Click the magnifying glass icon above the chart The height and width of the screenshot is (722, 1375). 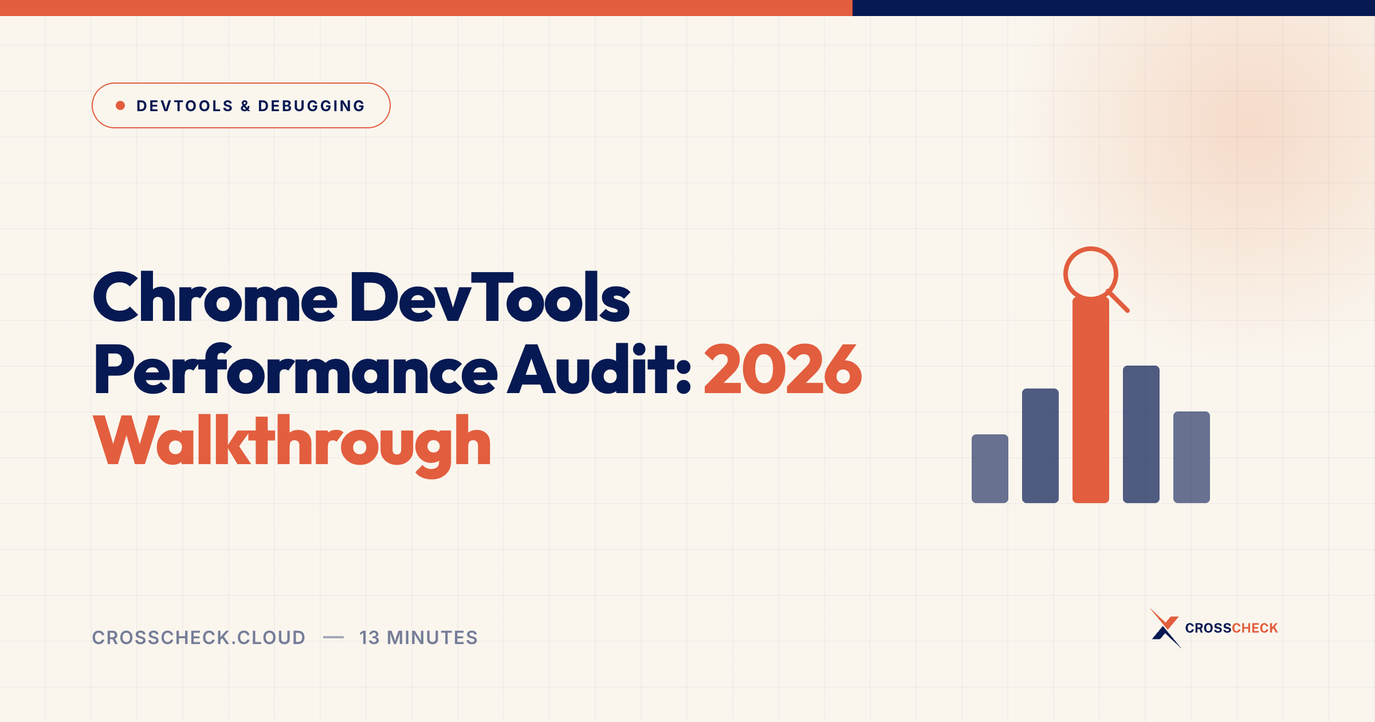coord(1096,279)
